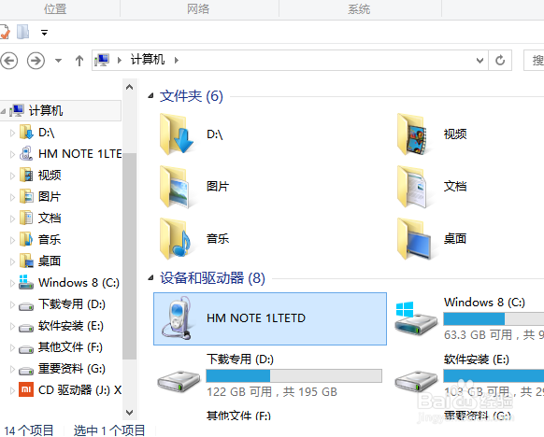The height and width of the screenshot is (437, 544).
Task: Click the computer icon in address bar
Action: point(102,60)
